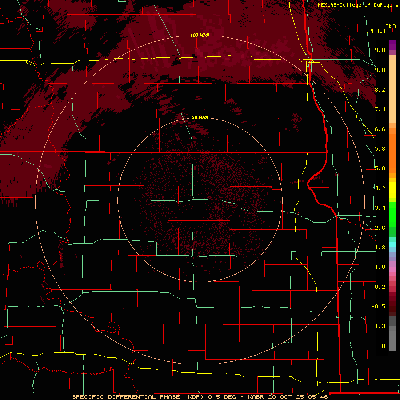Click the 2.6 value on the scale
The image size is (400, 400).
pos(380,228)
